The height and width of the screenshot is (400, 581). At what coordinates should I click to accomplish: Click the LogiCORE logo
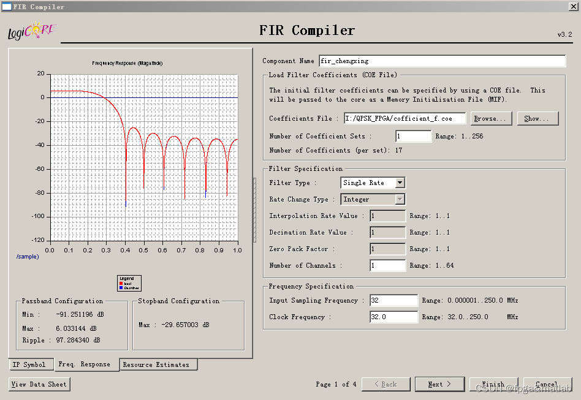[32, 31]
